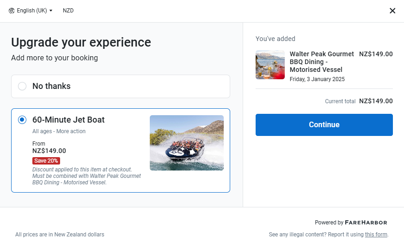The image size is (404, 247).
Task: Click the 'No thanks' option label
Action: click(51, 86)
